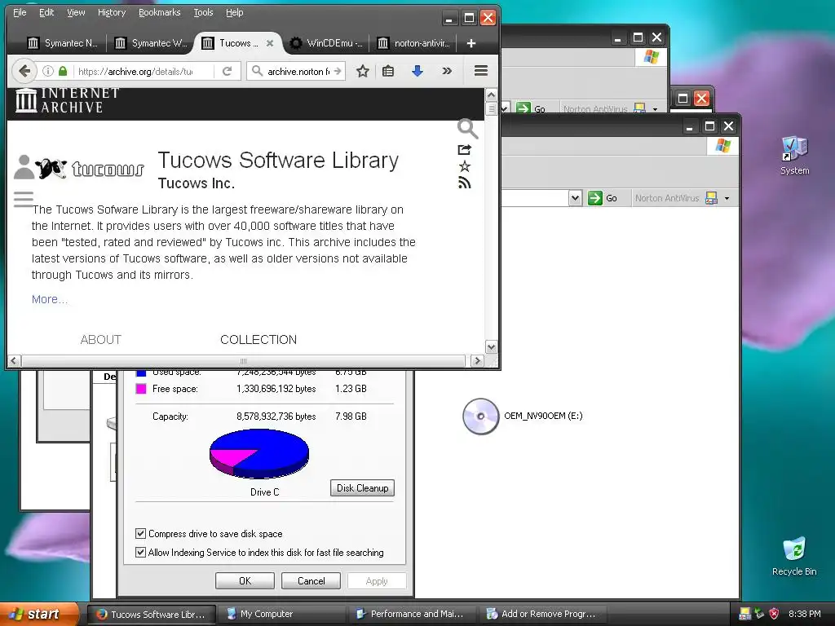This screenshot has height=626, width=835.
Task: Click the green Go arrow in front Explorer window
Action: (x=594, y=198)
